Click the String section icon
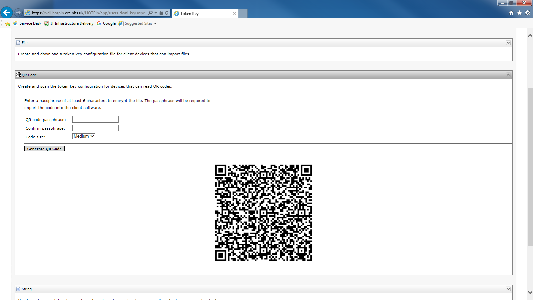Screen dimensions: 533x300 point(18,289)
